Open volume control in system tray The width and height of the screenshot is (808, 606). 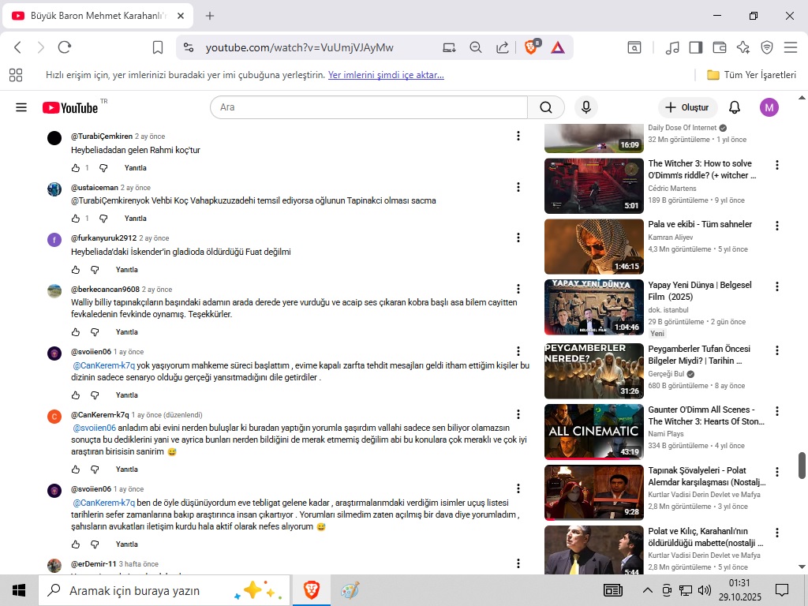pyautogui.click(x=704, y=590)
